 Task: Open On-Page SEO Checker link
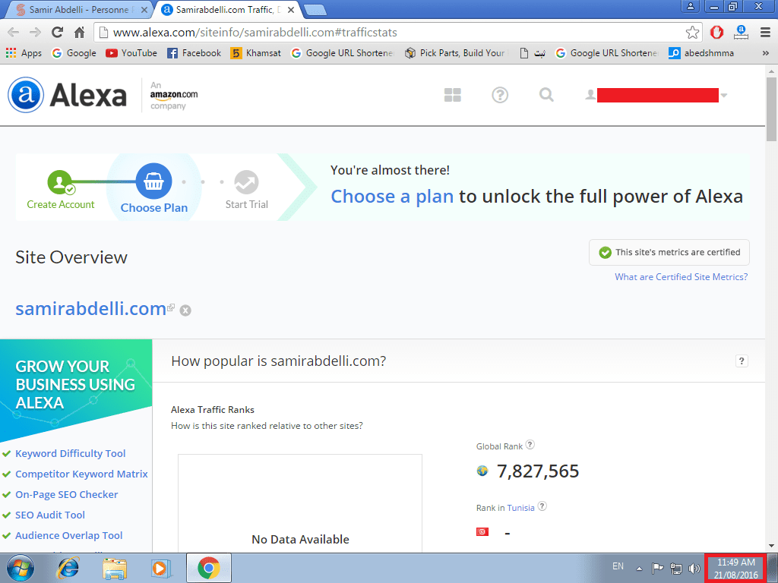[67, 494]
